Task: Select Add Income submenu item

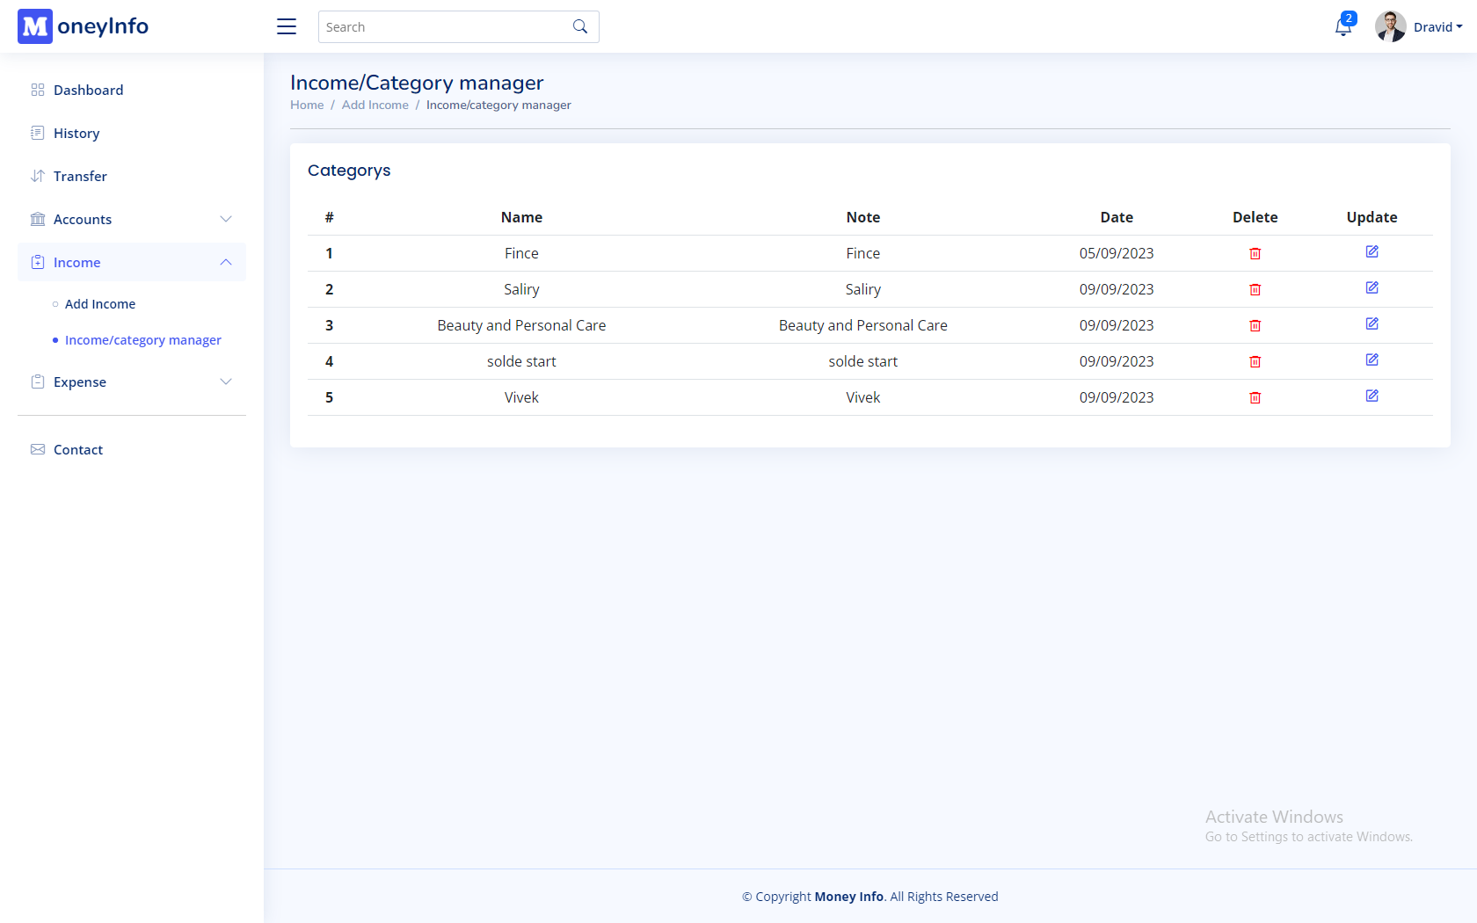Action: click(100, 304)
